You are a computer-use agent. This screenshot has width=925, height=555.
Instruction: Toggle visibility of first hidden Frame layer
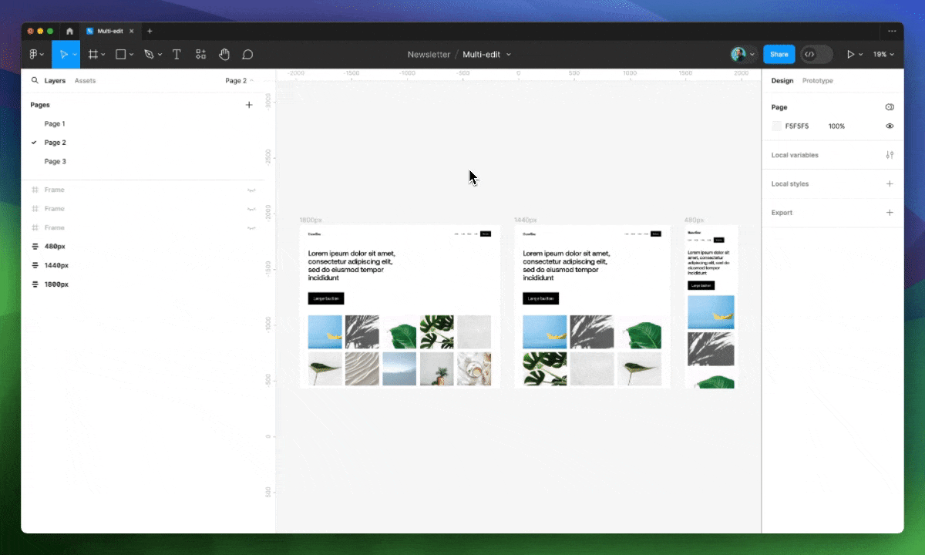coord(251,190)
